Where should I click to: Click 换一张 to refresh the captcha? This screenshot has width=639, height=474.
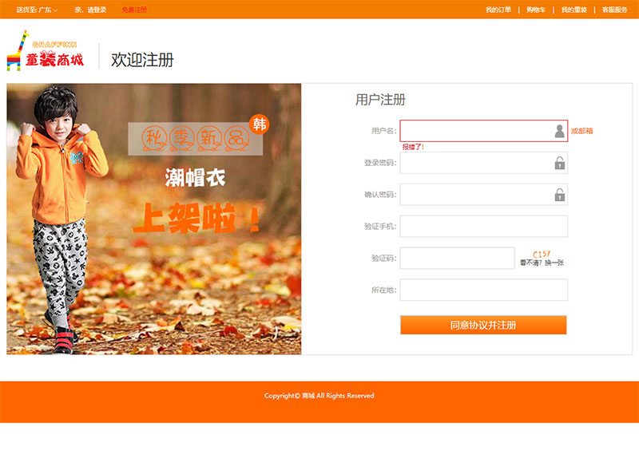554,263
